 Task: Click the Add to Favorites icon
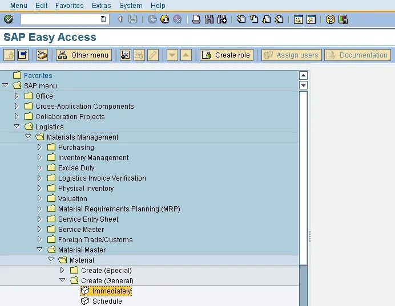tap(125, 55)
